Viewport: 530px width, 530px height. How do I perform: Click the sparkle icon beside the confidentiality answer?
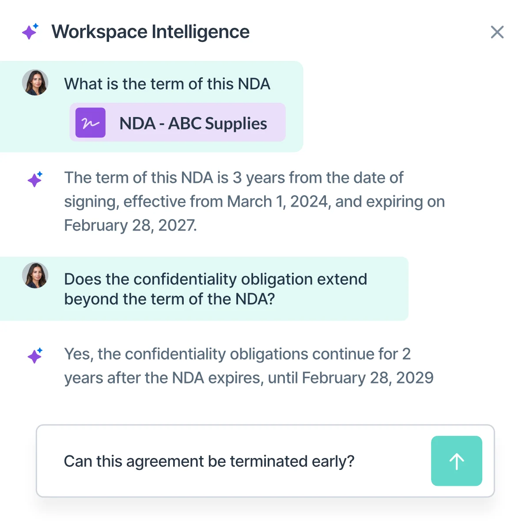35,356
